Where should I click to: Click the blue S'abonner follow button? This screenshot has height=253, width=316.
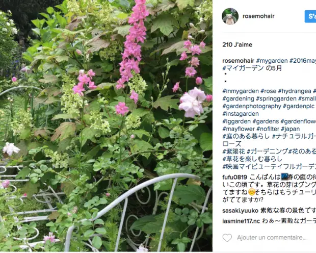[310, 16]
